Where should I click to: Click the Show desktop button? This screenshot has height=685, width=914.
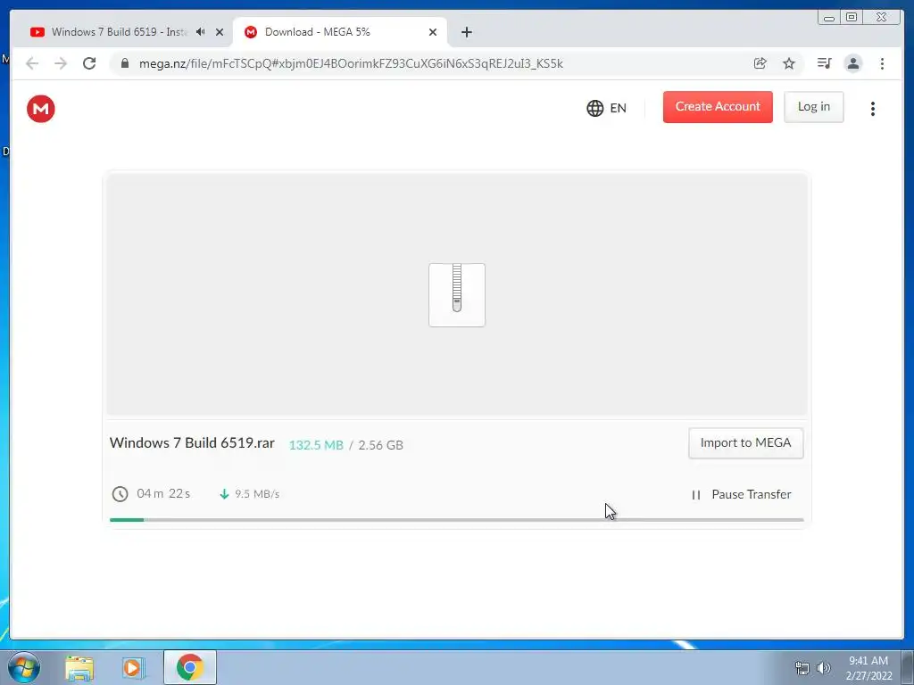pos(907,667)
